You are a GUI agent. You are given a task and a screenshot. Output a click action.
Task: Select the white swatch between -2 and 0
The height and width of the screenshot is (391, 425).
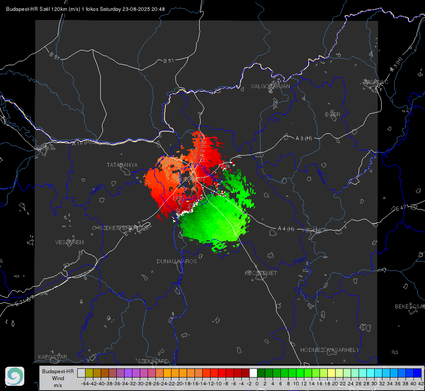coord(253,373)
